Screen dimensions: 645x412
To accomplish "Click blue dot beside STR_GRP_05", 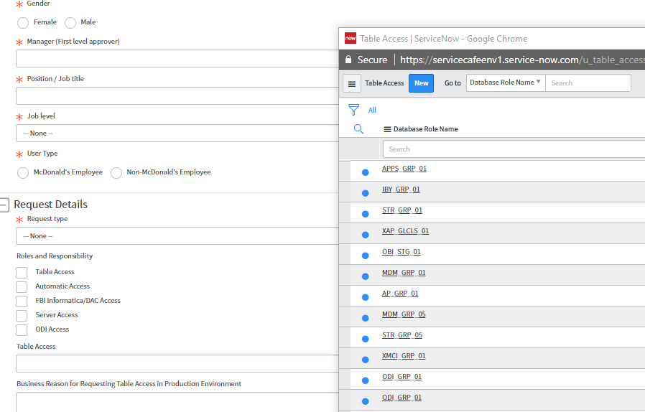I will [x=366, y=339].
